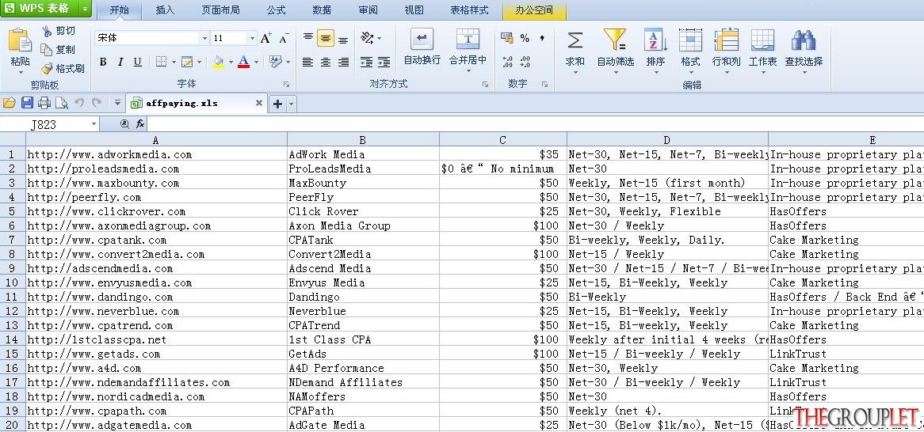Screen dimensions: 924x432
Task: Open the font name 宋体 dropdown
Action: click(204, 38)
